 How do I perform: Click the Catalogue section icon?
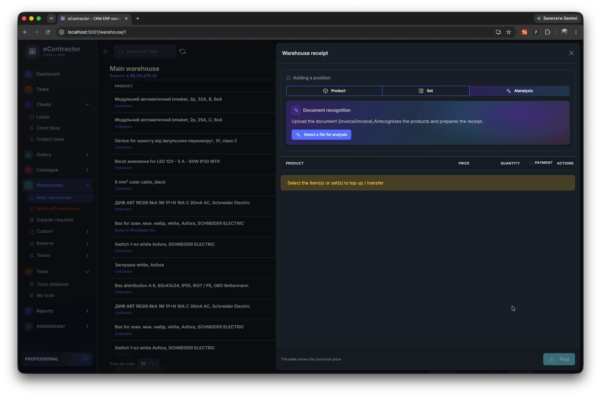29,170
